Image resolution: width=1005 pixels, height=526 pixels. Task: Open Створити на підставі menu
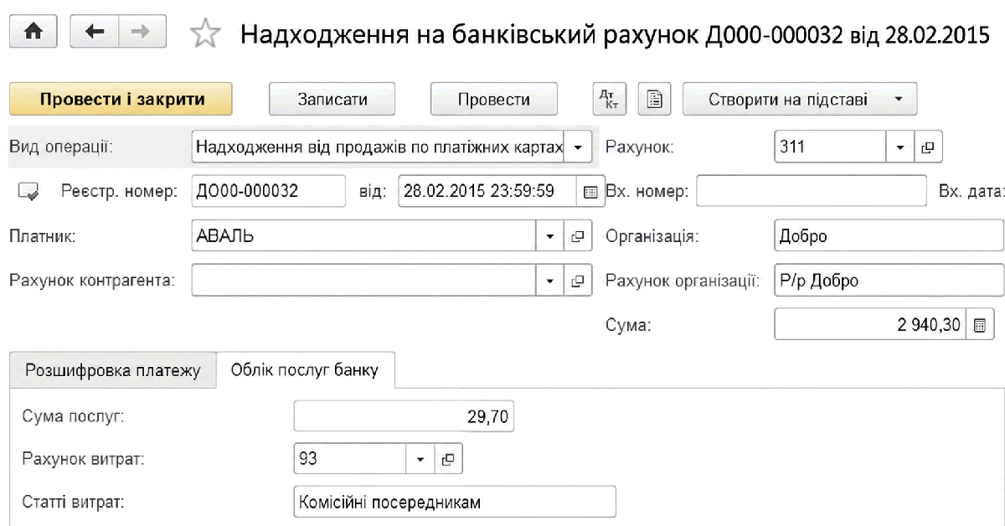[801, 99]
